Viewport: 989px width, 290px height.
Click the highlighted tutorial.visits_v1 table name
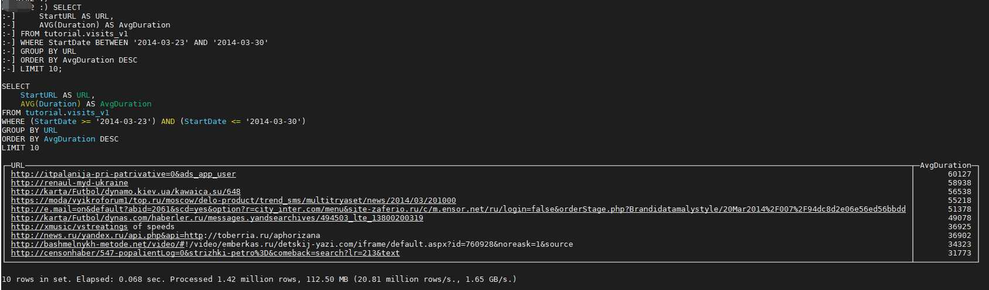coord(67,113)
